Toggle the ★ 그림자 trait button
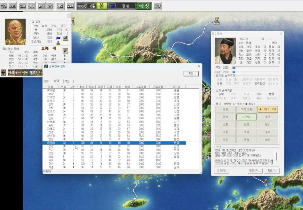The height and width of the screenshot is (210, 303). (x=268, y=109)
